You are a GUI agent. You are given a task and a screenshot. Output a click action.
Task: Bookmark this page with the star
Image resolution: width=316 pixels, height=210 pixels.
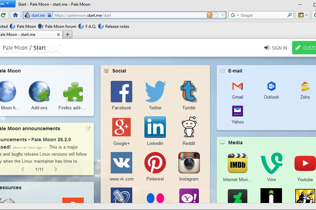pyautogui.click(x=216, y=15)
